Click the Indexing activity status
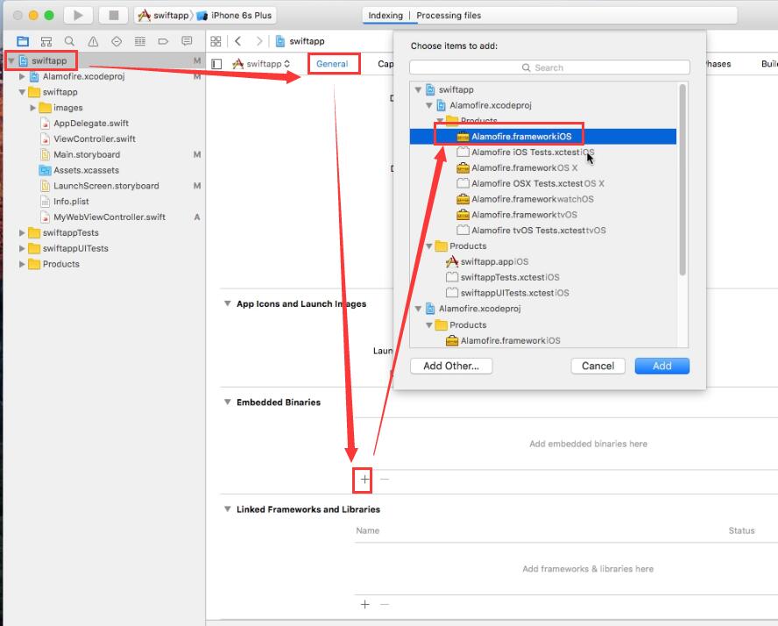This screenshot has width=778, height=626. pyautogui.click(x=385, y=16)
